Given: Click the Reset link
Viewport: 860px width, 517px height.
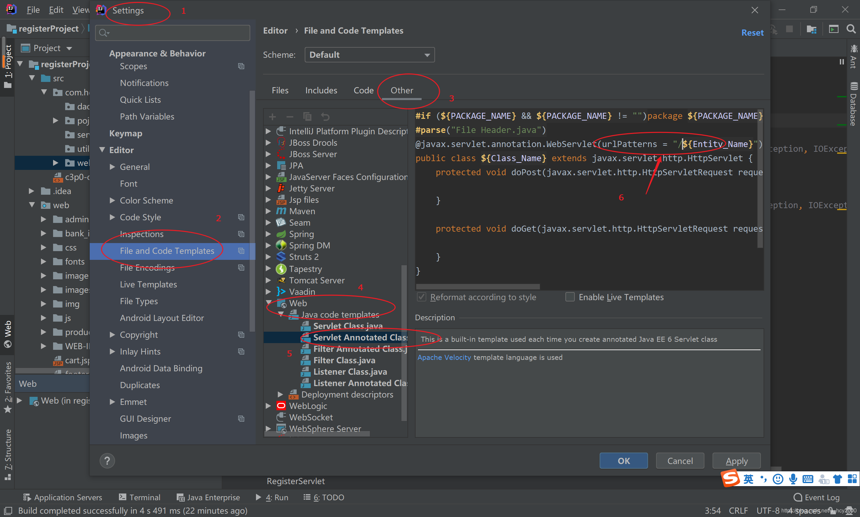Looking at the screenshot, I should (752, 33).
